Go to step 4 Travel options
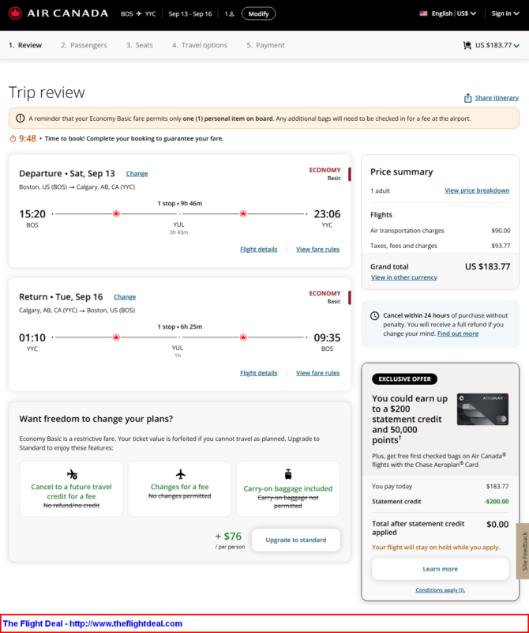529x633 pixels. 200,45
